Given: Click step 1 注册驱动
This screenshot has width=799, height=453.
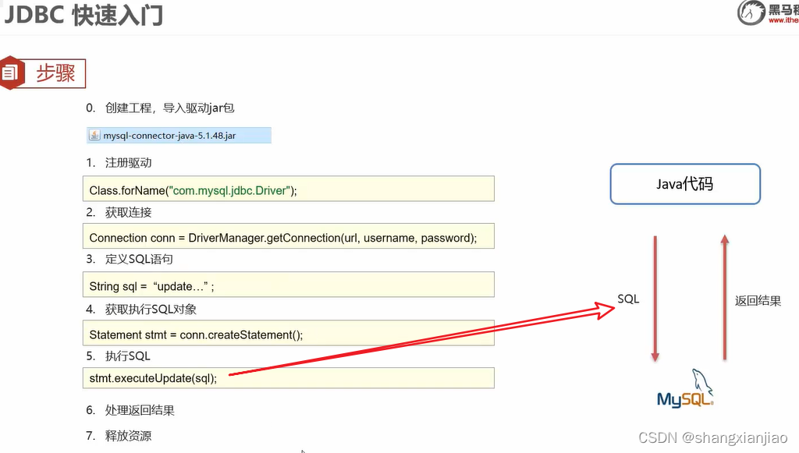Looking at the screenshot, I should (x=119, y=163).
